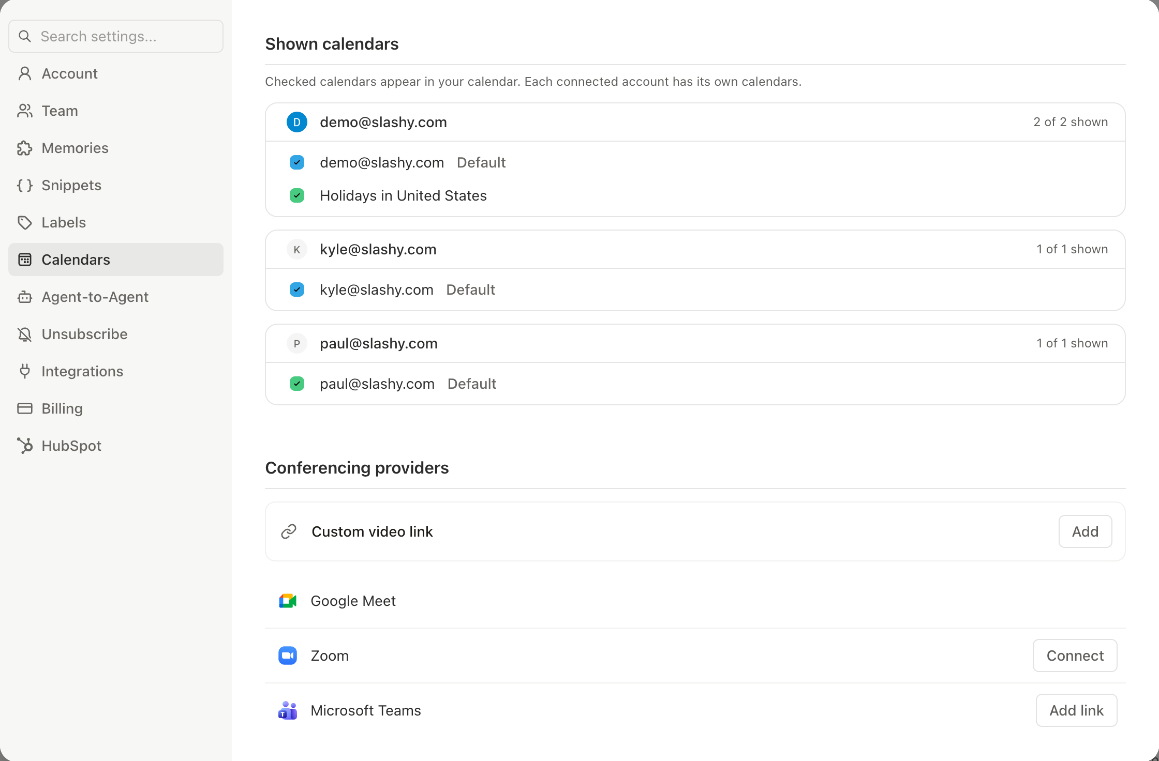Image resolution: width=1159 pixels, height=761 pixels.
Task: Click the Microsoft Teams logo icon
Action: click(x=288, y=710)
